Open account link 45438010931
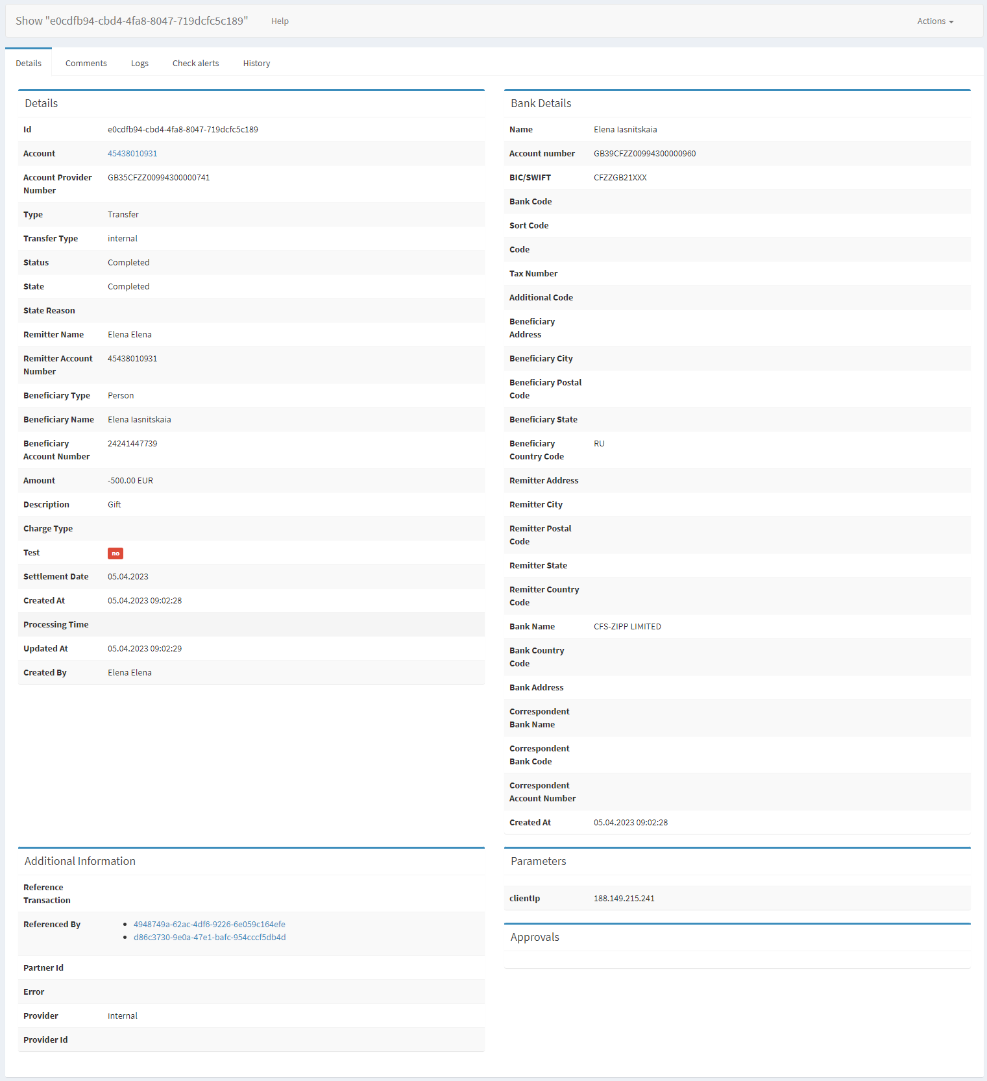This screenshot has width=987, height=1081. tap(132, 154)
